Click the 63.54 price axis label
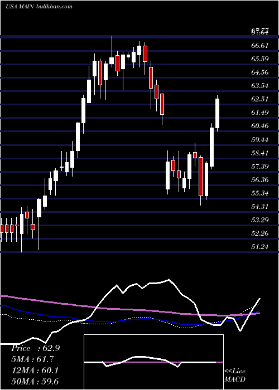Screen dimensions: 279x390 260,86
